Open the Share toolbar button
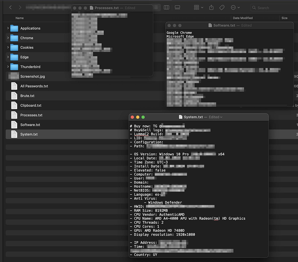This screenshot has height=262, width=298. coord(212,7)
